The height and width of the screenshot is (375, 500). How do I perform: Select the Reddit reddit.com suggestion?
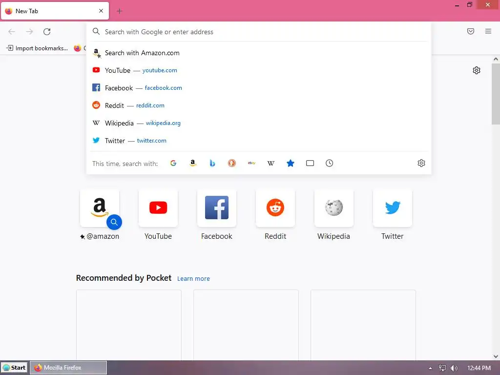coord(259,105)
